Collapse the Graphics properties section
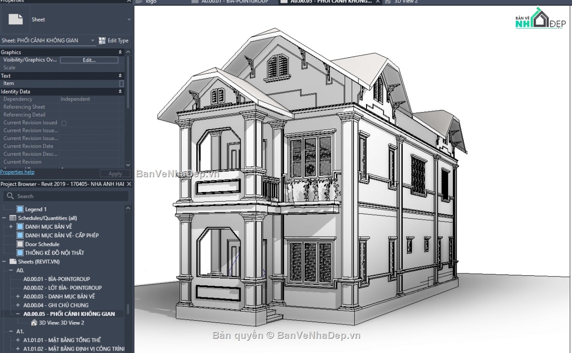Screen dimensions: 572x353 pyautogui.click(x=120, y=52)
